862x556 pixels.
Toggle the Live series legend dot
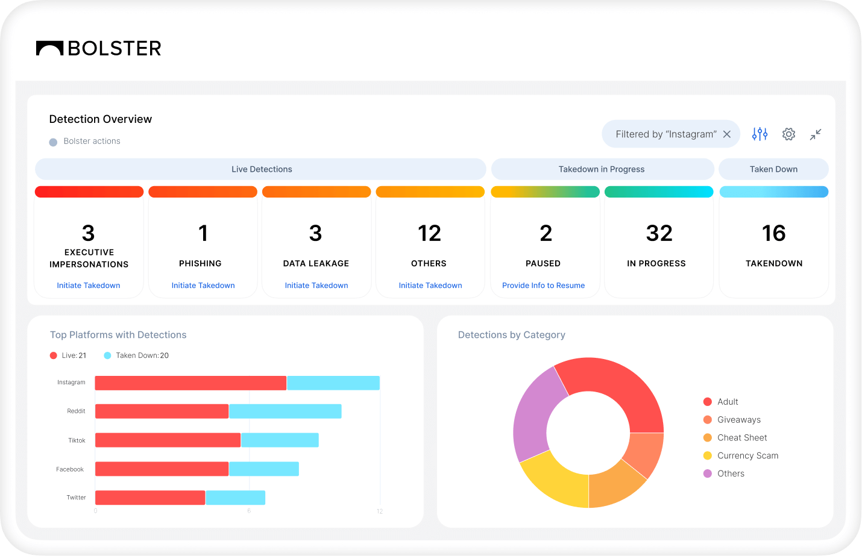tap(54, 355)
